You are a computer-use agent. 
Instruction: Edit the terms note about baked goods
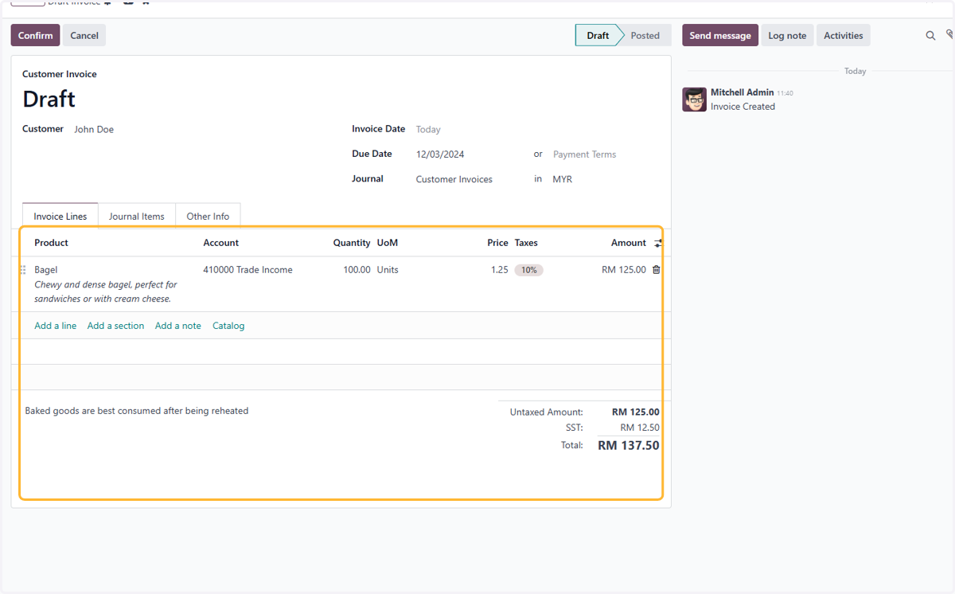tap(137, 411)
